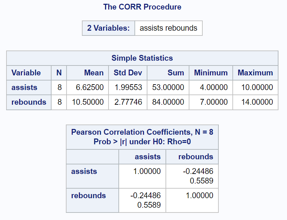Click the title The CORR Procedure
287x220 pixels.
(x=142, y=7)
